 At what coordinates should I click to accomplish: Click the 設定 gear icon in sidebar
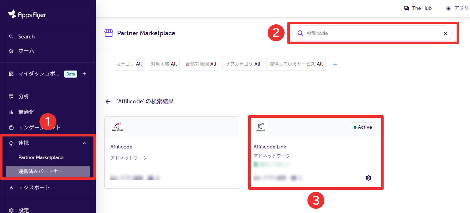click(11, 210)
